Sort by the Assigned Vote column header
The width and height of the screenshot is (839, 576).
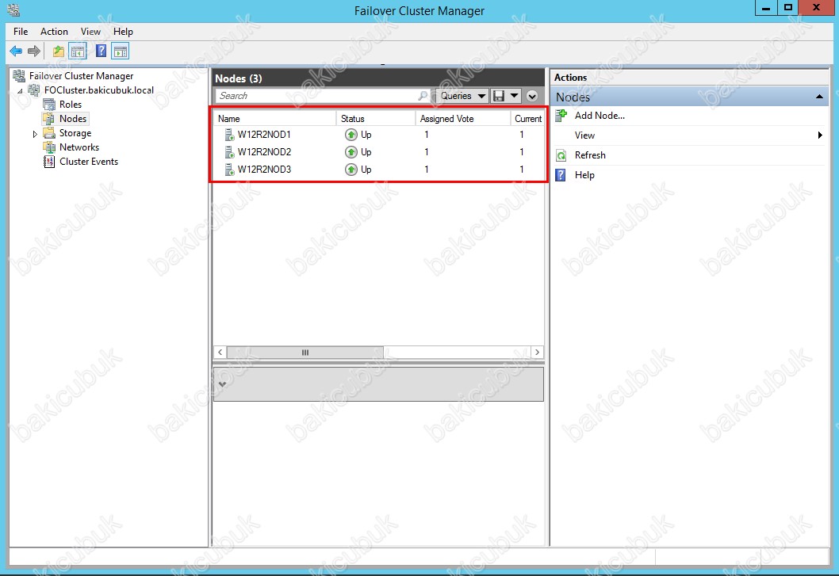point(463,119)
